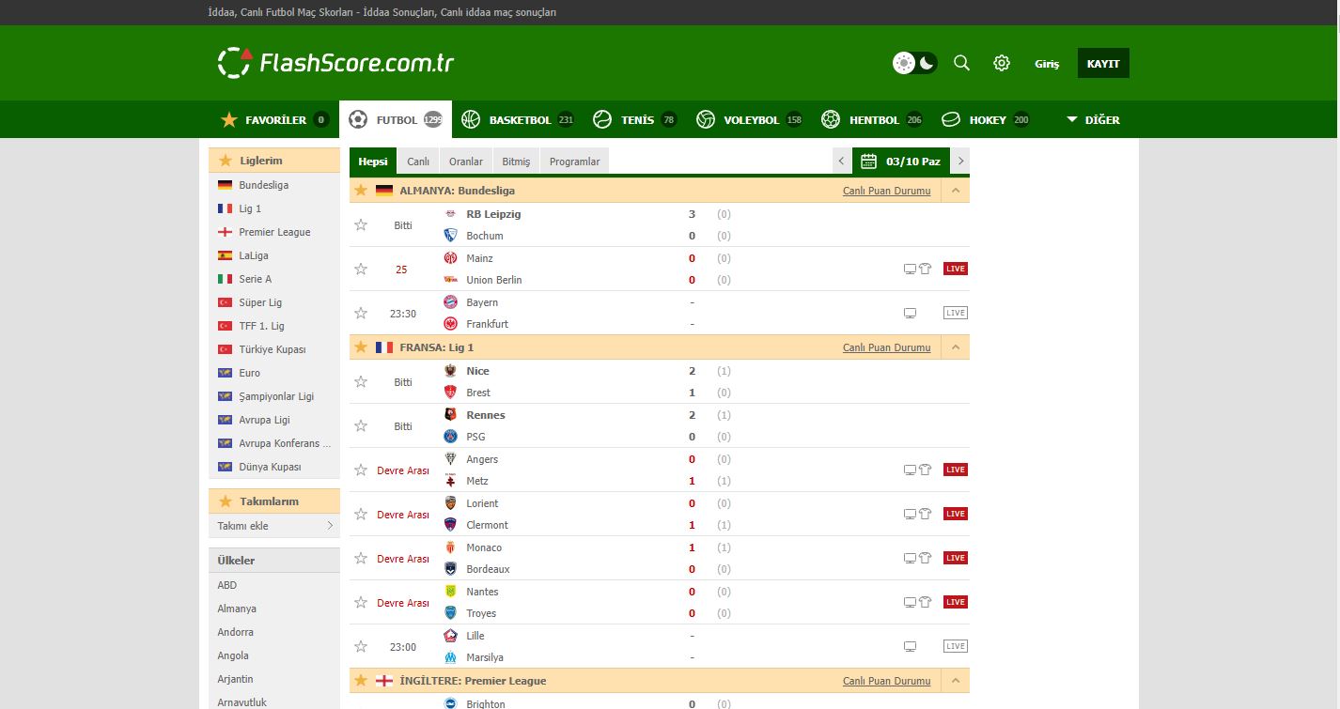Star the Rennes vs PSG match
This screenshot has height=709, width=1340.
pyautogui.click(x=361, y=425)
